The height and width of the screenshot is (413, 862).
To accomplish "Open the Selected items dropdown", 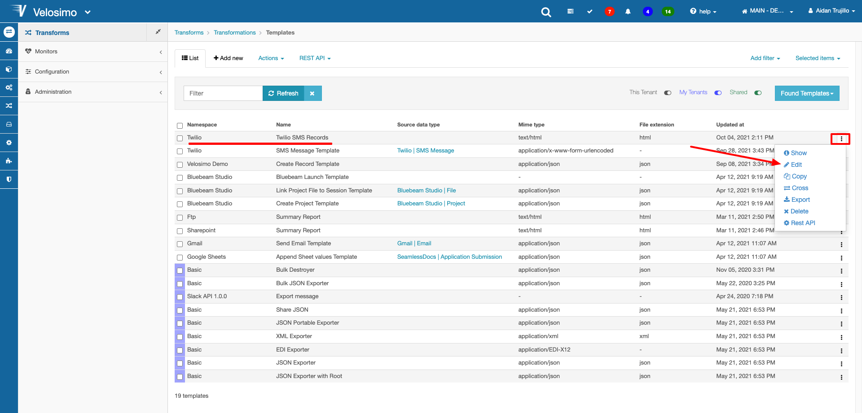I will [818, 58].
